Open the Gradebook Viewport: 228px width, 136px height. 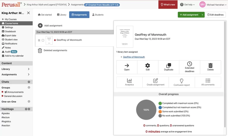click(9, 31)
